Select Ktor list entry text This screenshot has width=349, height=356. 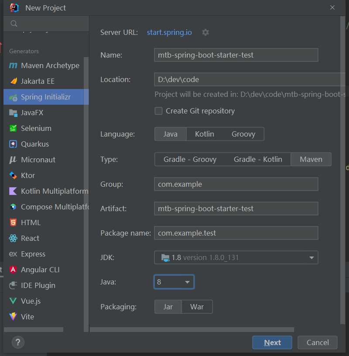pyautogui.click(x=28, y=175)
